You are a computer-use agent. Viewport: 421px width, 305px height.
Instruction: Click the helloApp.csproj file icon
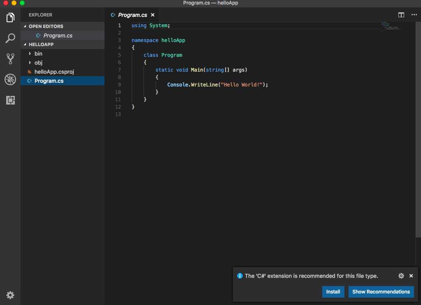[x=30, y=72]
